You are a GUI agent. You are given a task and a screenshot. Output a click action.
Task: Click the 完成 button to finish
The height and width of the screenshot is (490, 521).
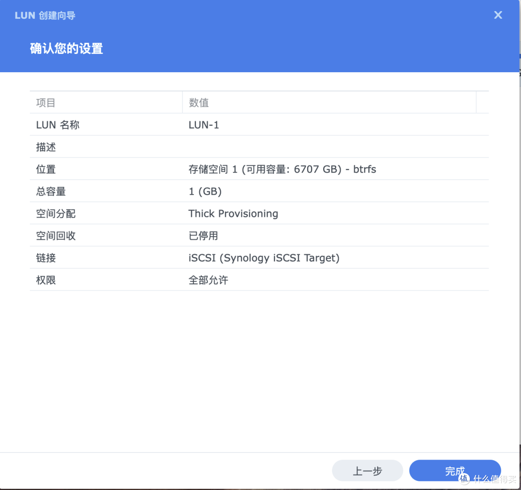(454, 471)
